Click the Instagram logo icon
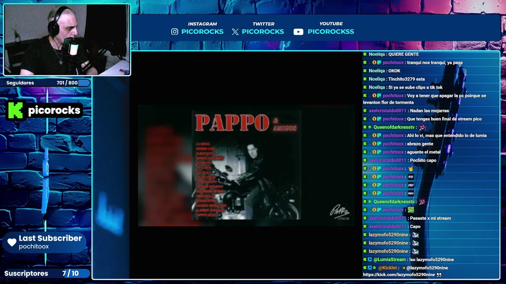The height and width of the screenshot is (284, 506). click(175, 32)
